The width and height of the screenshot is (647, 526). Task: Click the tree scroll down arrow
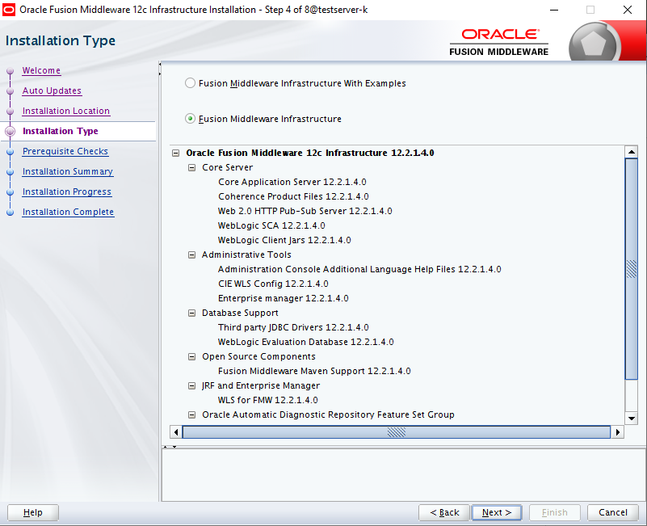click(x=632, y=419)
